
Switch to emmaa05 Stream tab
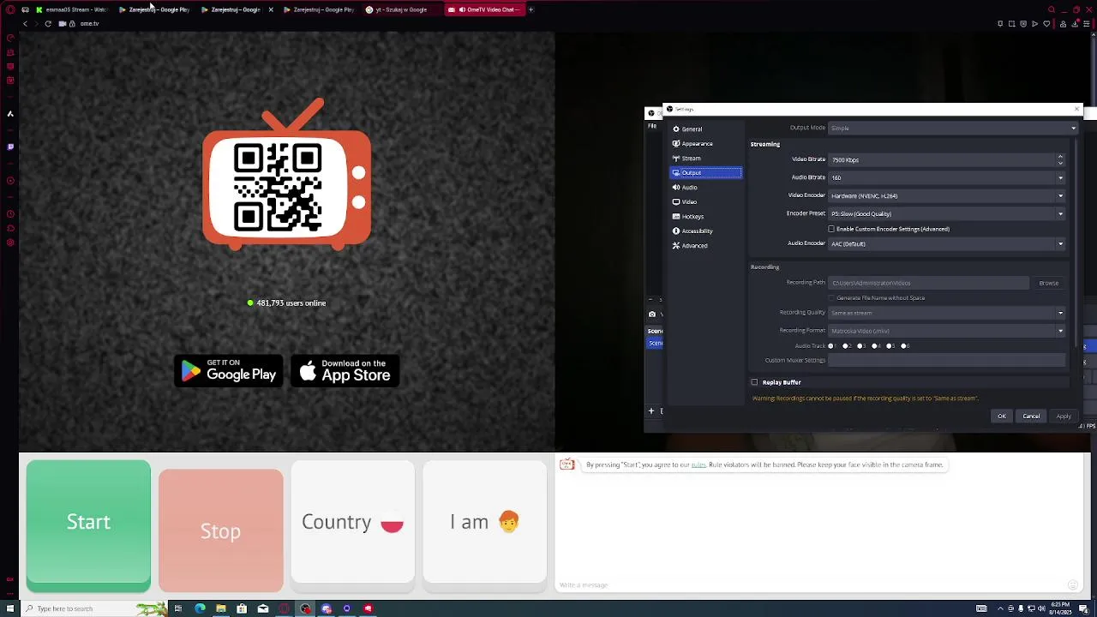[x=71, y=9]
